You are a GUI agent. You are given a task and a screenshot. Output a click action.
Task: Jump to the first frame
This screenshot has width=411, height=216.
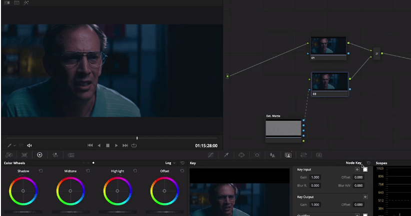tap(90, 145)
